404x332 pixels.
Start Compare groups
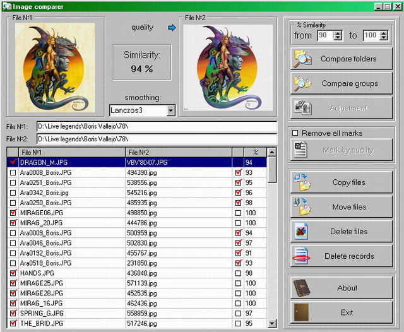[342, 83]
